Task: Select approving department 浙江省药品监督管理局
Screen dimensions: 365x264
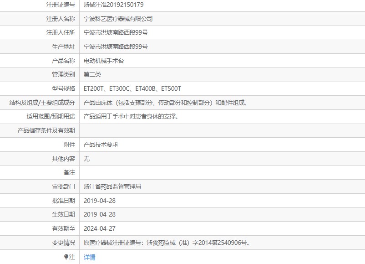Action: coord(112,186)
